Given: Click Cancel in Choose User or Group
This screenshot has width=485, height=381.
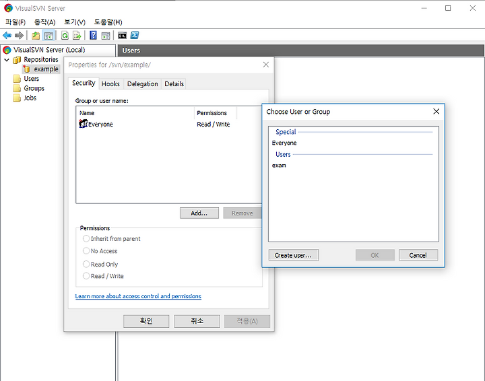Looking at the screenshot, I should click(418, 255).
